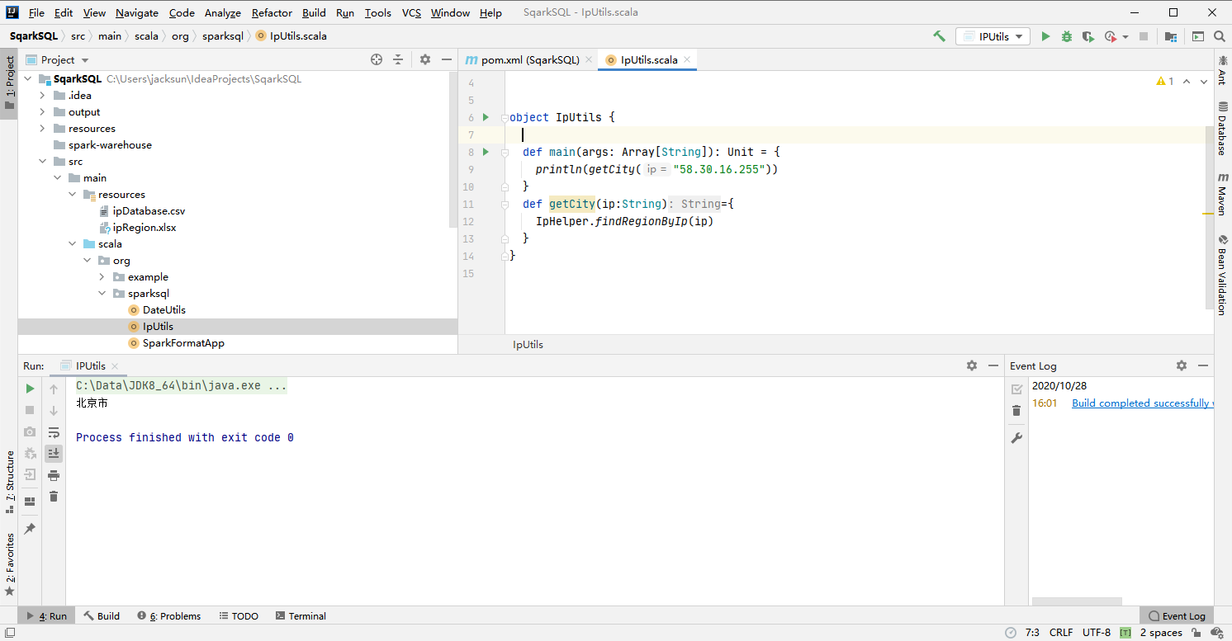Toggle the 7: Structure tool window stripe
The image size is (1232, 641).
[x=9, y=483]
